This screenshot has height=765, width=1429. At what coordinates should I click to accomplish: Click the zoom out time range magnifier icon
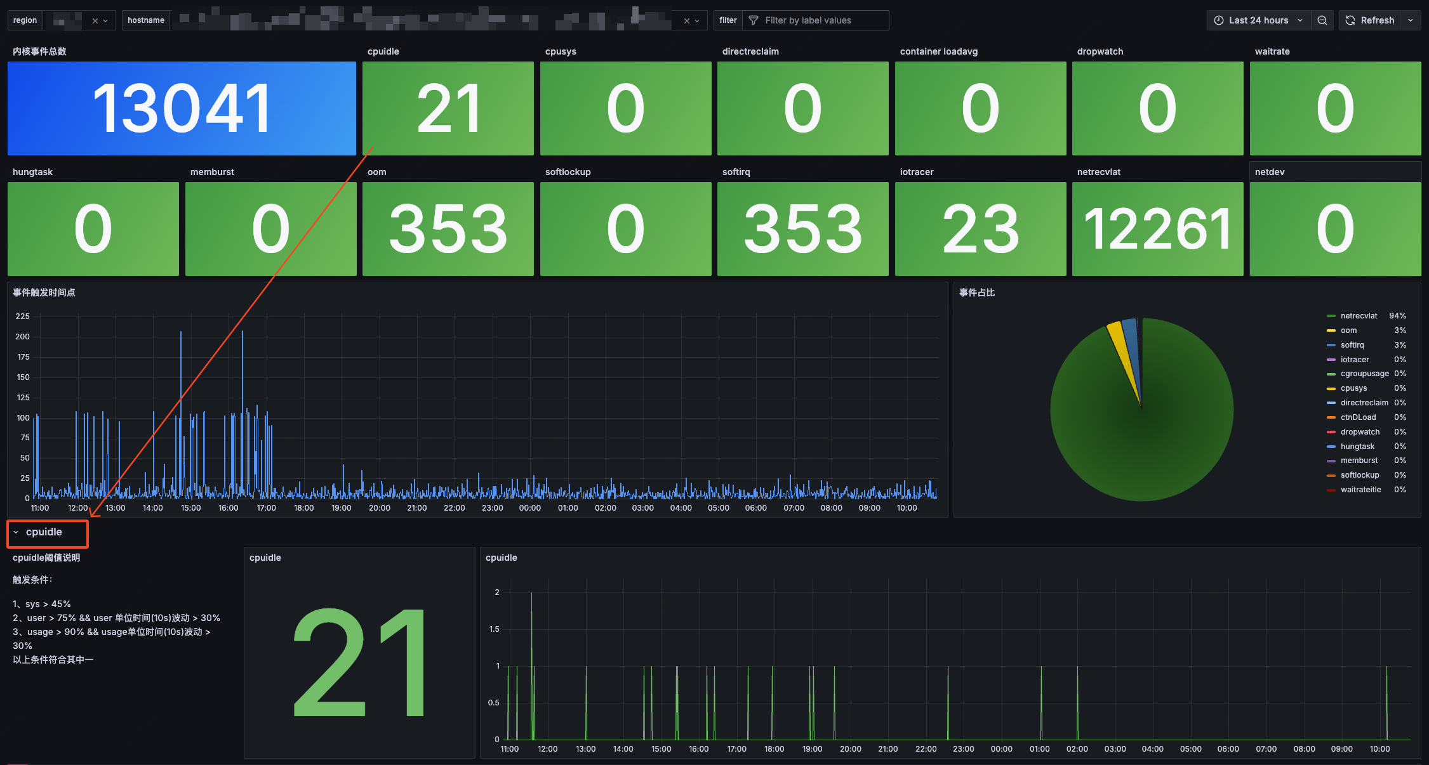tap(1322, 20)
